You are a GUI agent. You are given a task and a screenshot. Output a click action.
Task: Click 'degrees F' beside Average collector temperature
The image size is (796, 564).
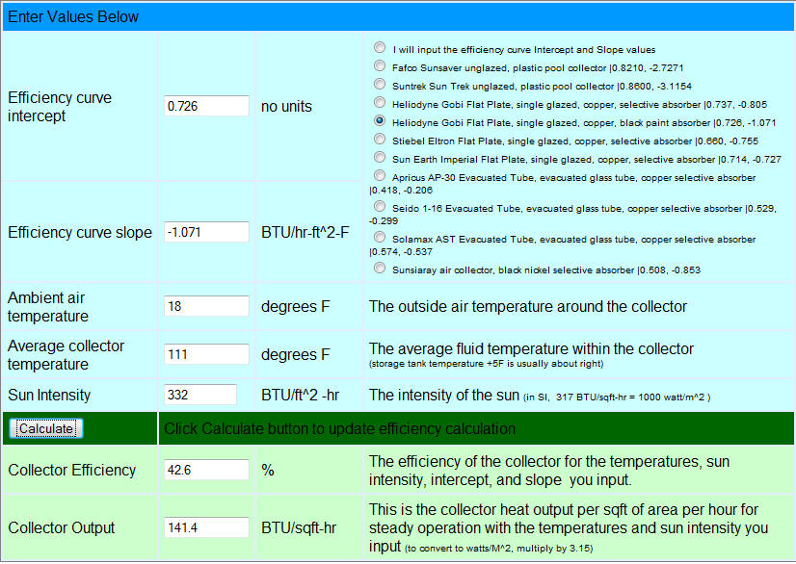296,354
